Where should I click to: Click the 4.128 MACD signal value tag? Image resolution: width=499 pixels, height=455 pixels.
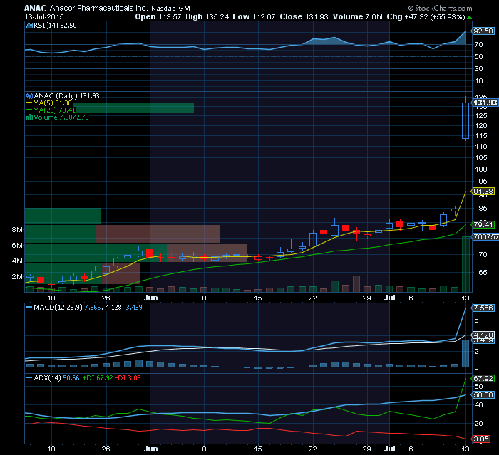point(483,335)
